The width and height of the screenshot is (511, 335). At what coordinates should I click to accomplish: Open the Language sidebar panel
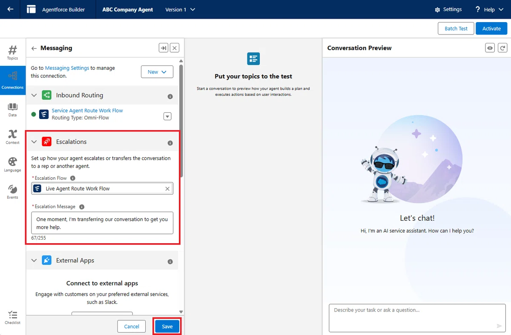(x=13, y=165)
